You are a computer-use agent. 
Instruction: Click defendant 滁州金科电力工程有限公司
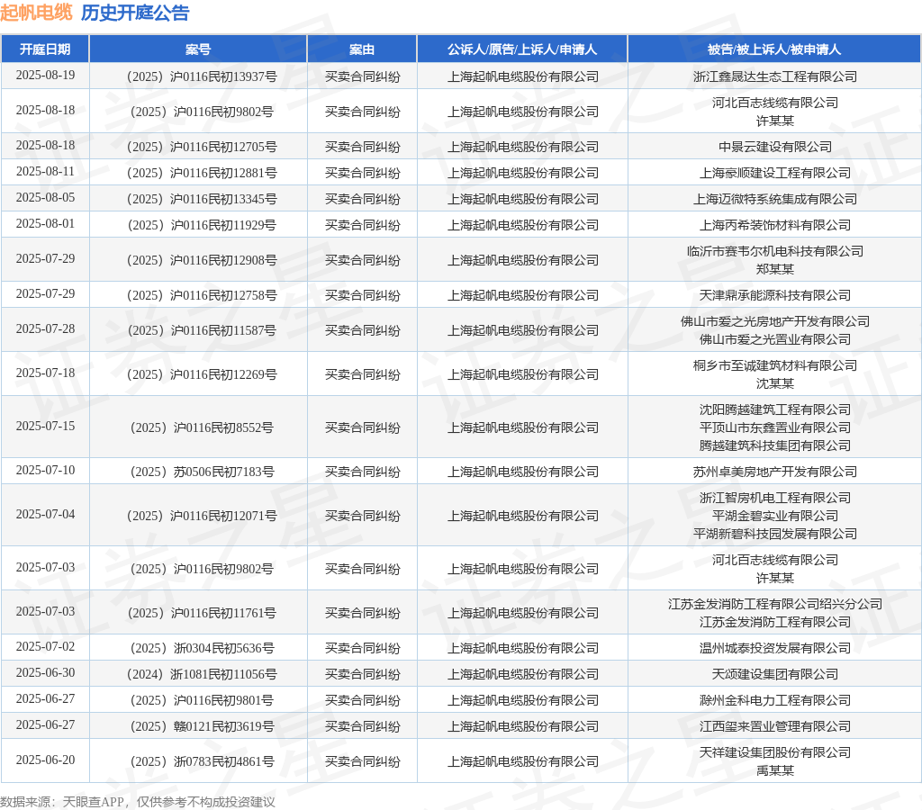tap(775, 700)
